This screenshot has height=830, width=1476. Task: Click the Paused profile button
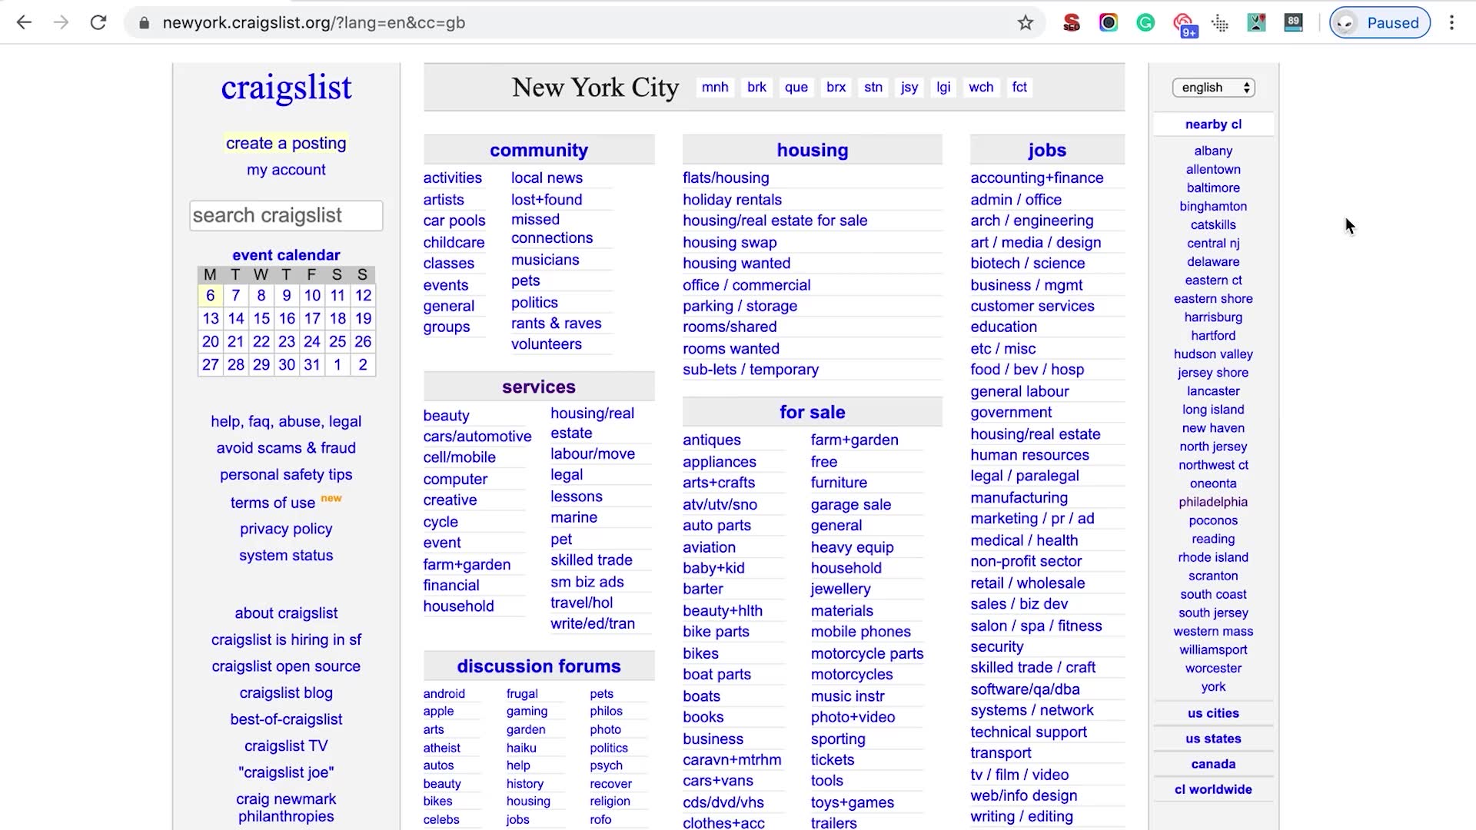[1380, 23]
